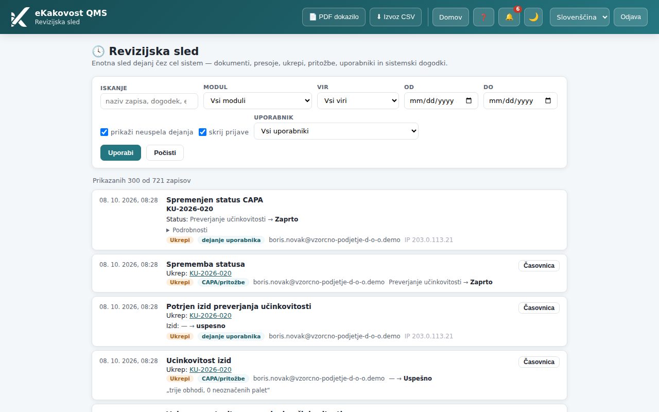Toggle dark mode moon icon
The image size is (659, 412).
533,17
